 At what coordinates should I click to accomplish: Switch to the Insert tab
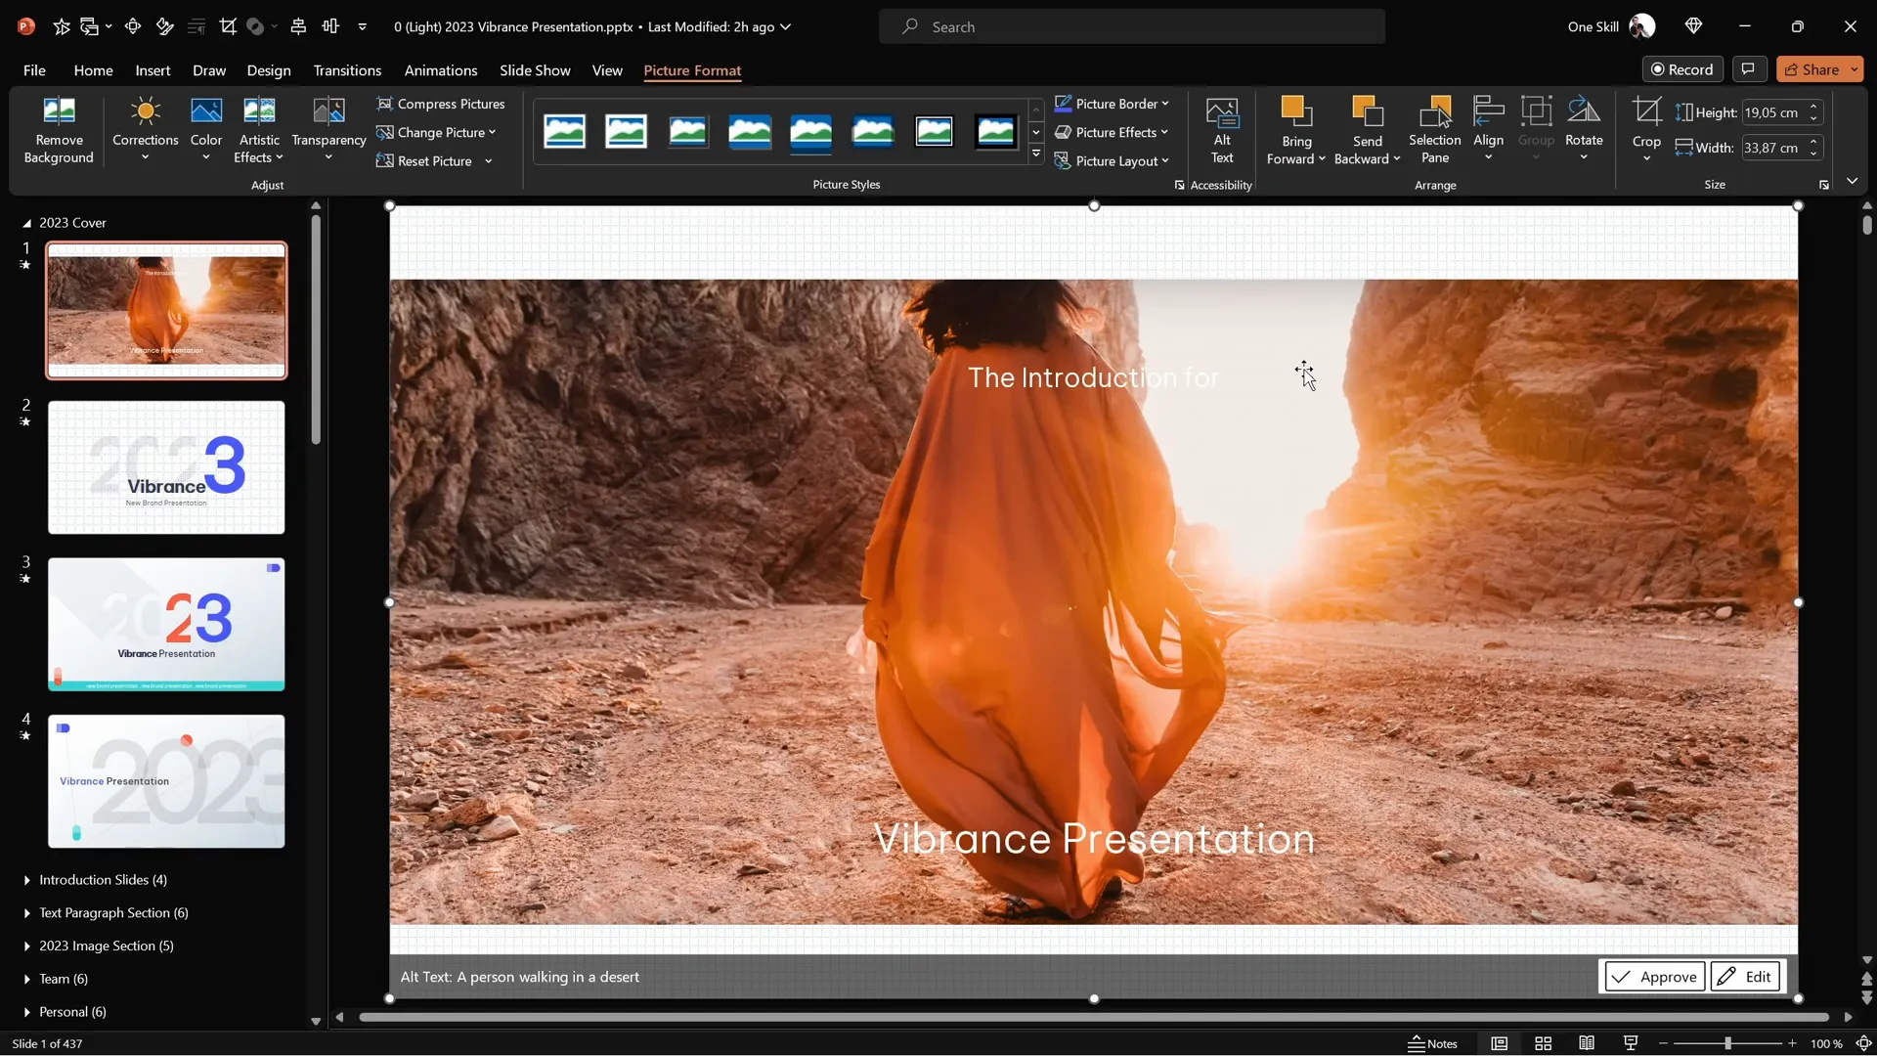point(153,70)
